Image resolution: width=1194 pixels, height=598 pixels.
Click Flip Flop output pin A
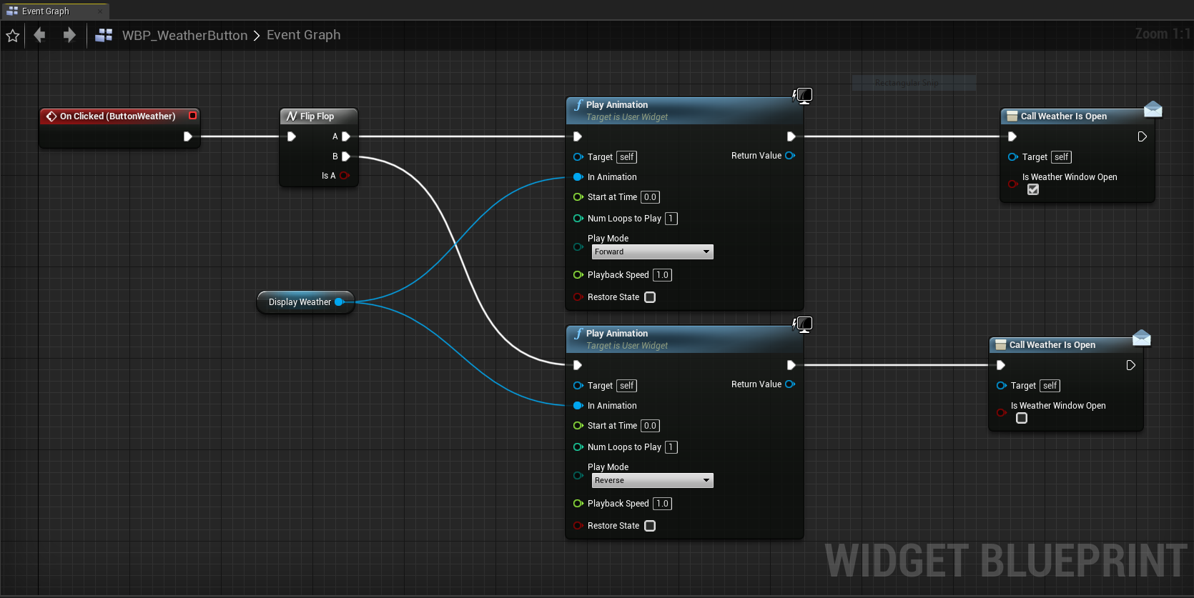(x=346, y=136)
